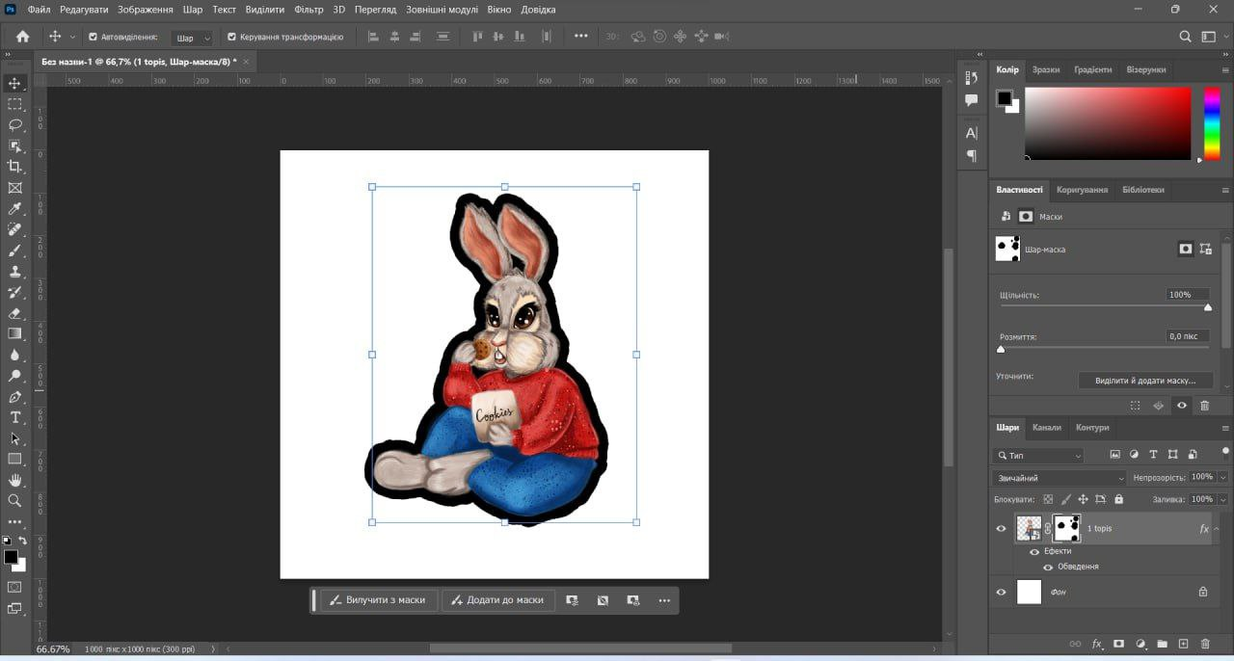1234x661 pixels.
Task: Select the Clone Stamp tool
Action: pyautogui.click(x=14, y=272)
